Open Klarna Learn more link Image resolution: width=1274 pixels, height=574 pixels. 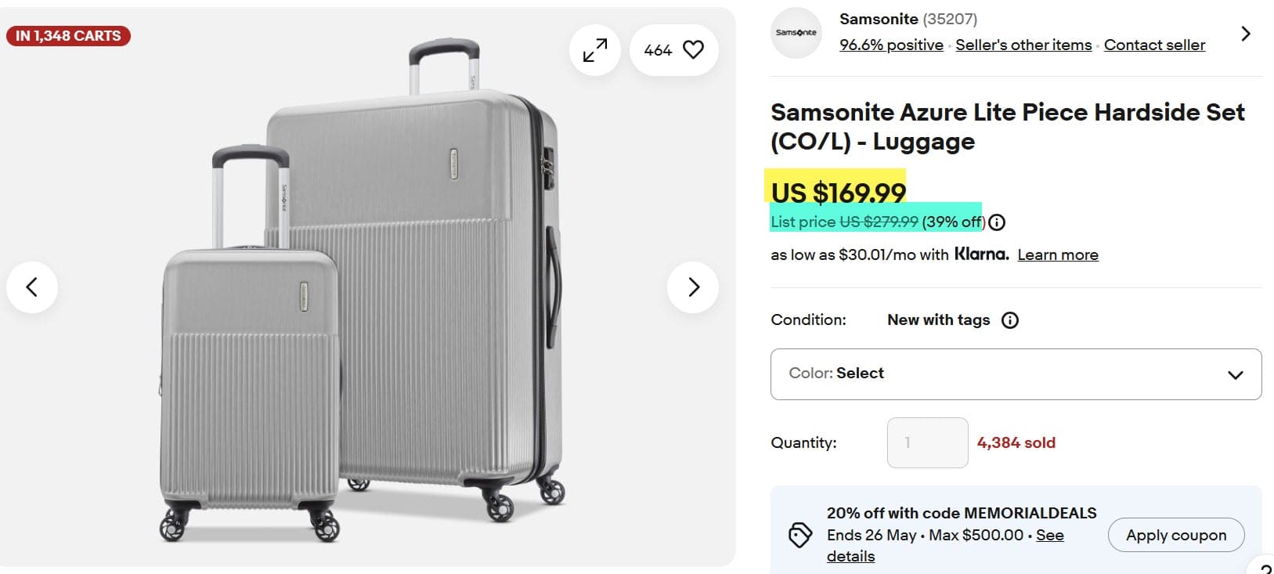point(1057,255)
